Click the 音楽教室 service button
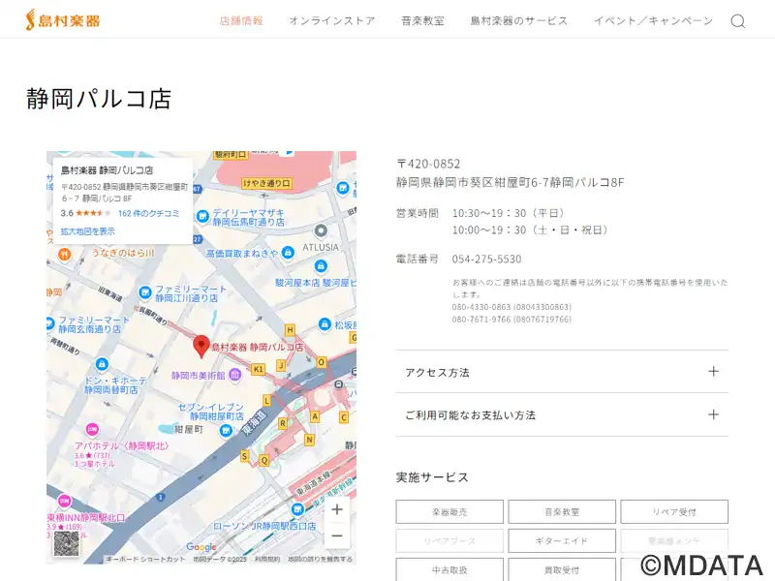This screenshot has width=775, height=581. 562,512
